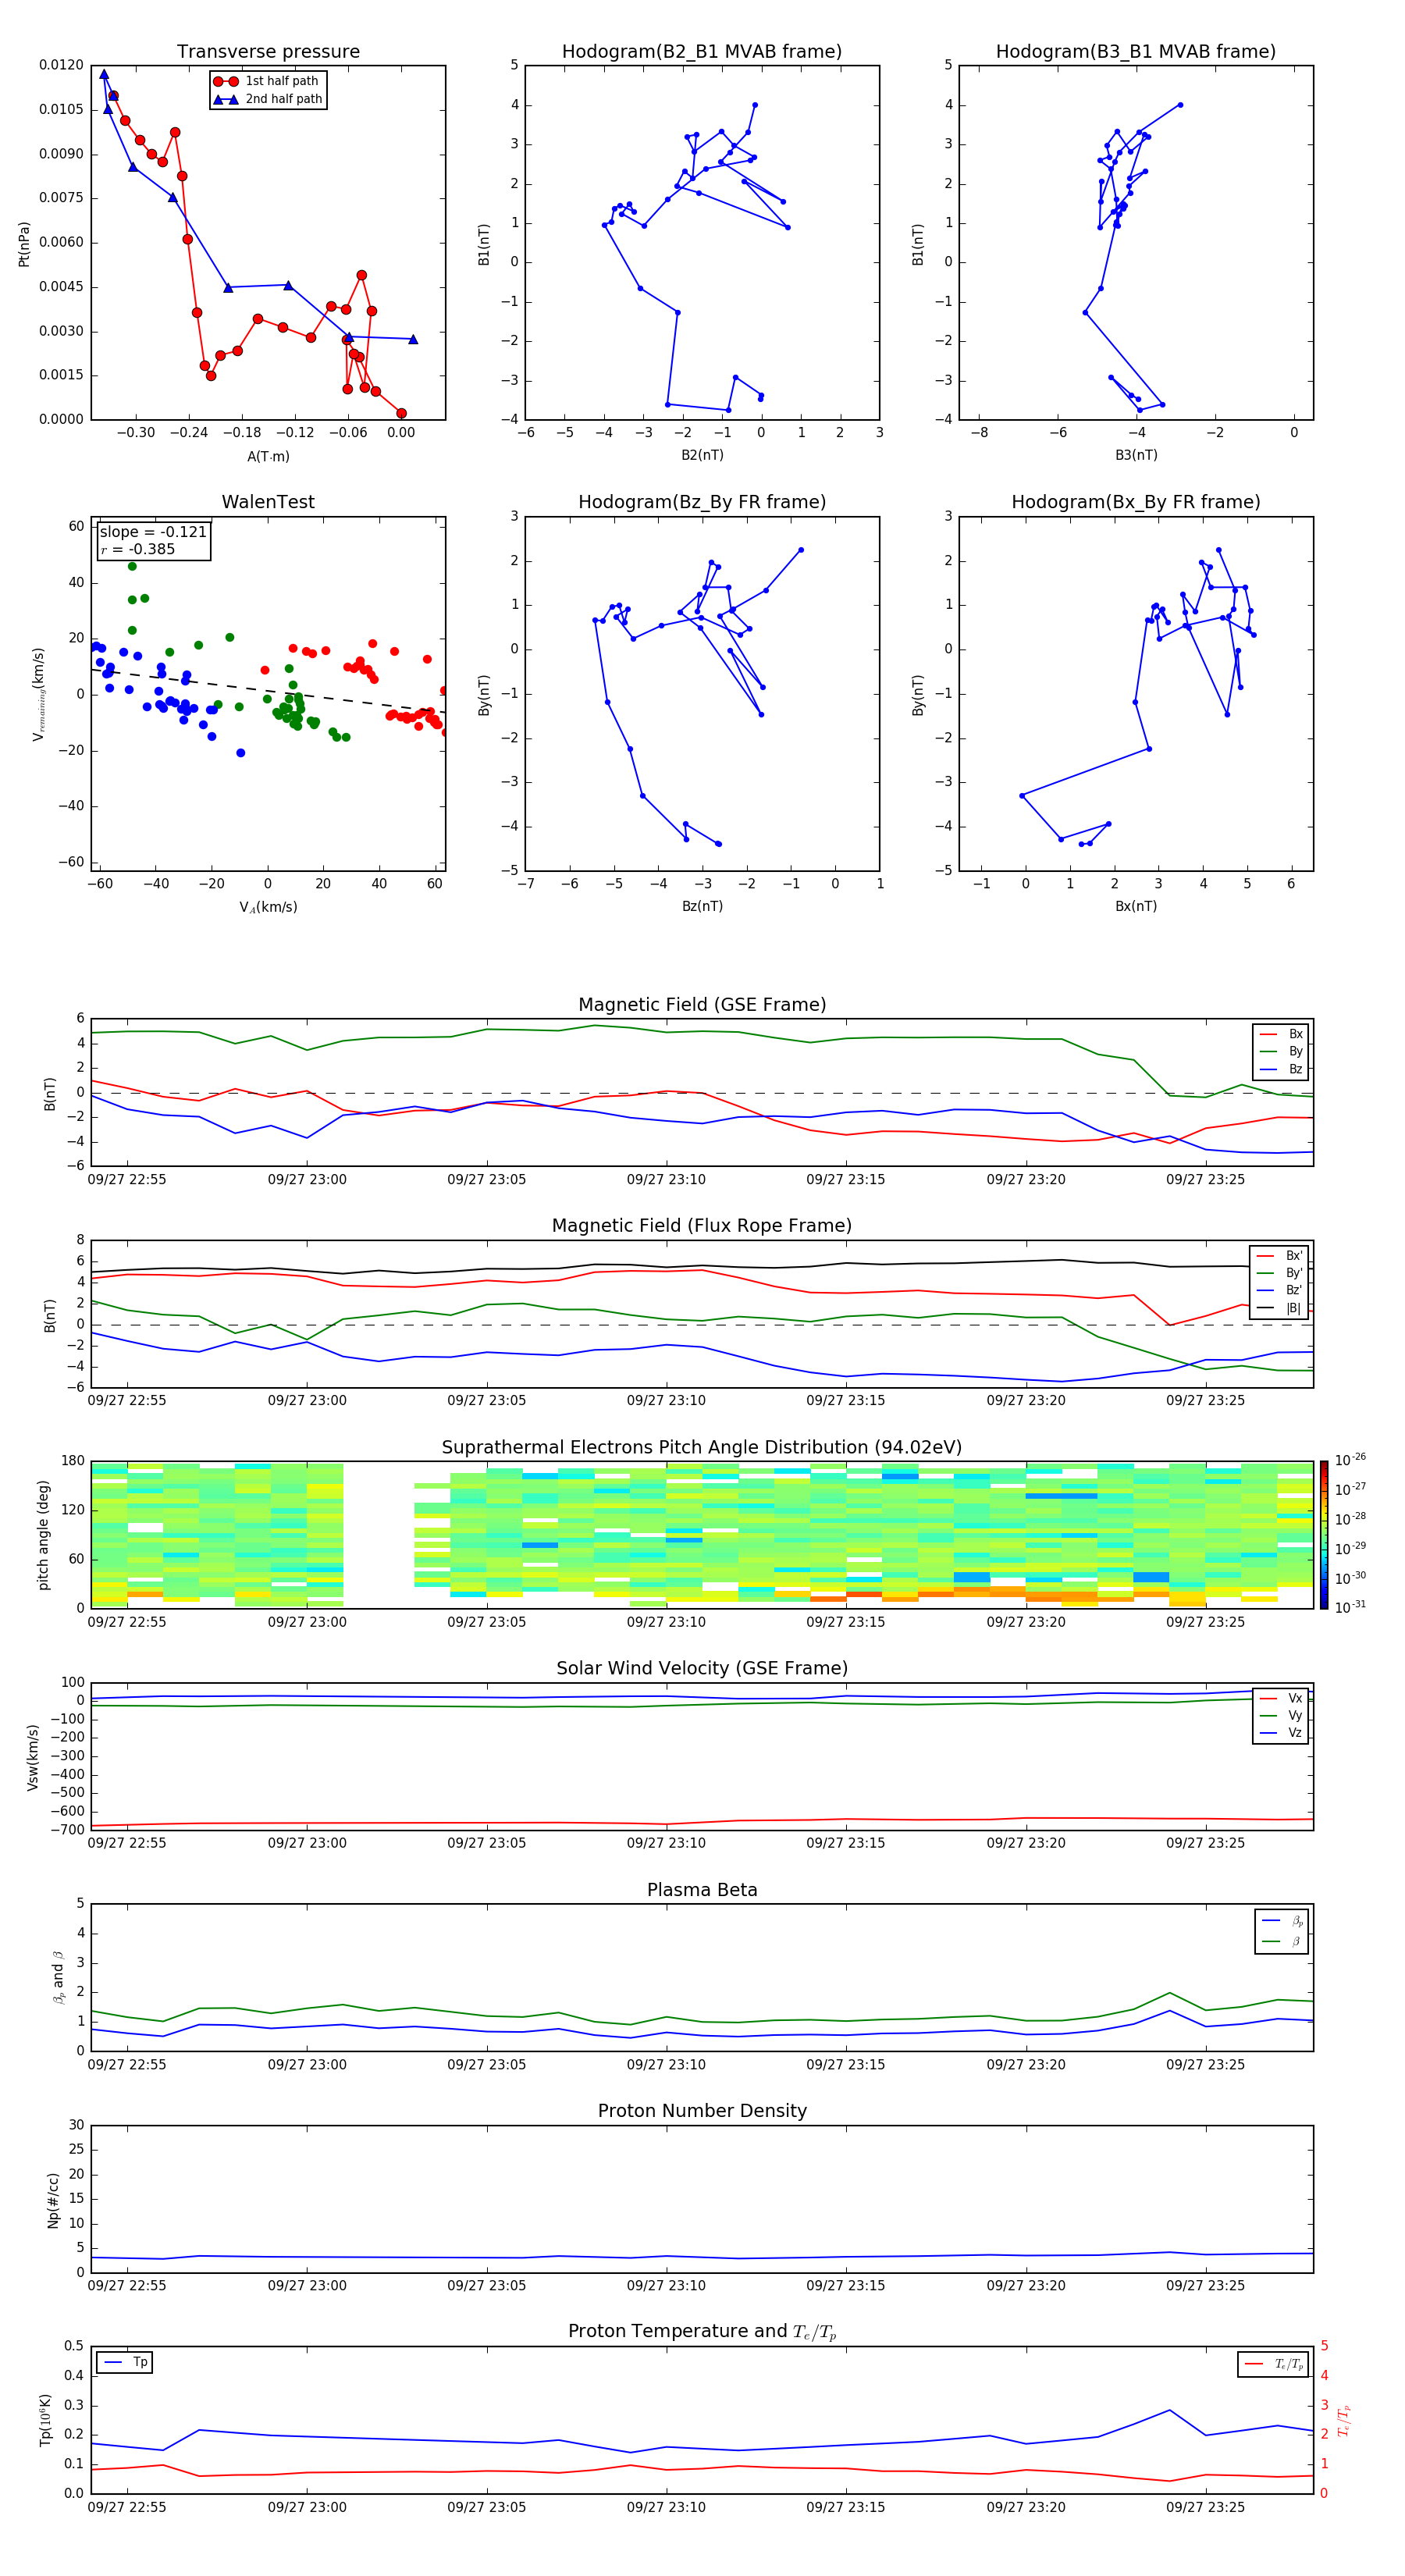Click the Bx' legend entry in flux rope plot
The image size is (1405, 2576).
[x=1280, y=1256]
